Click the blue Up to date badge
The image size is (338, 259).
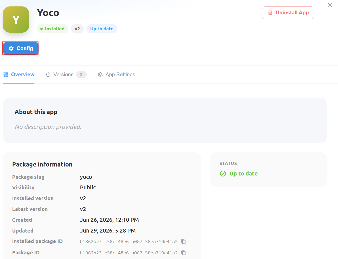102,29
